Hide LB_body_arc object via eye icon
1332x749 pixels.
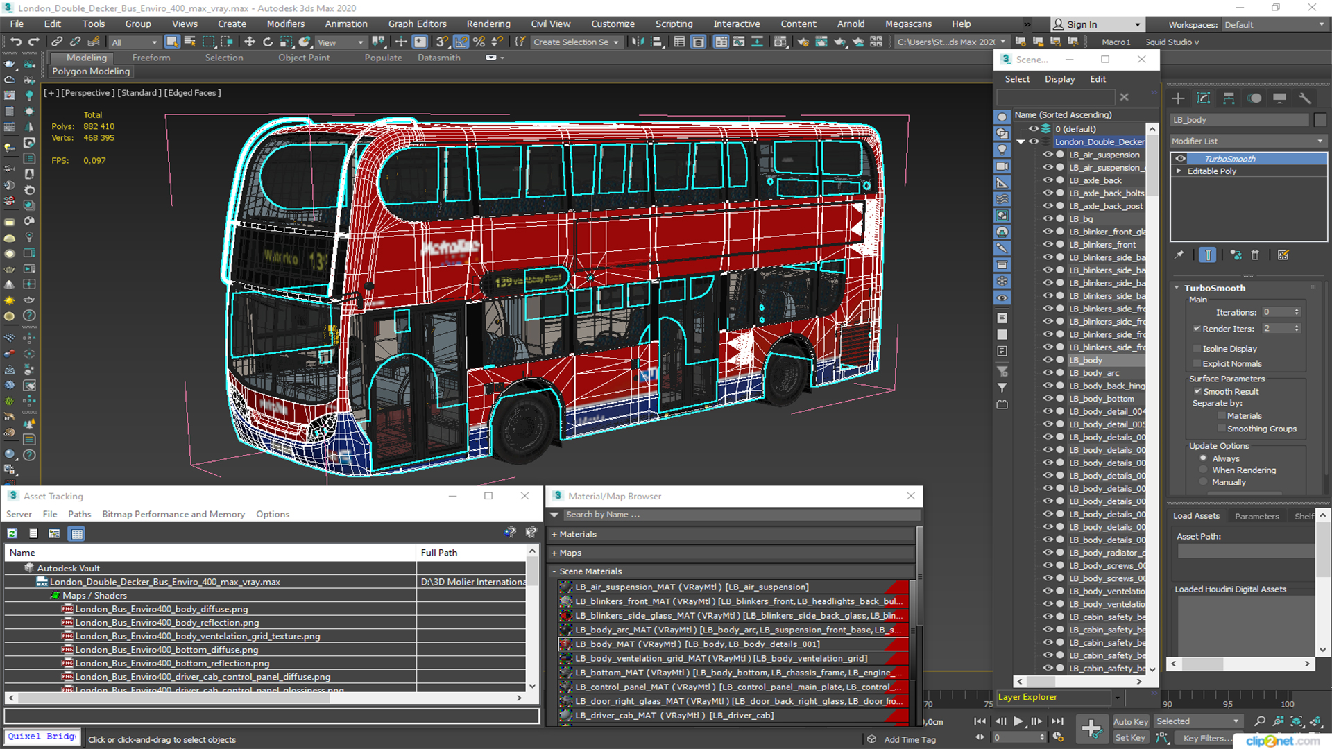pos(1048,373)
